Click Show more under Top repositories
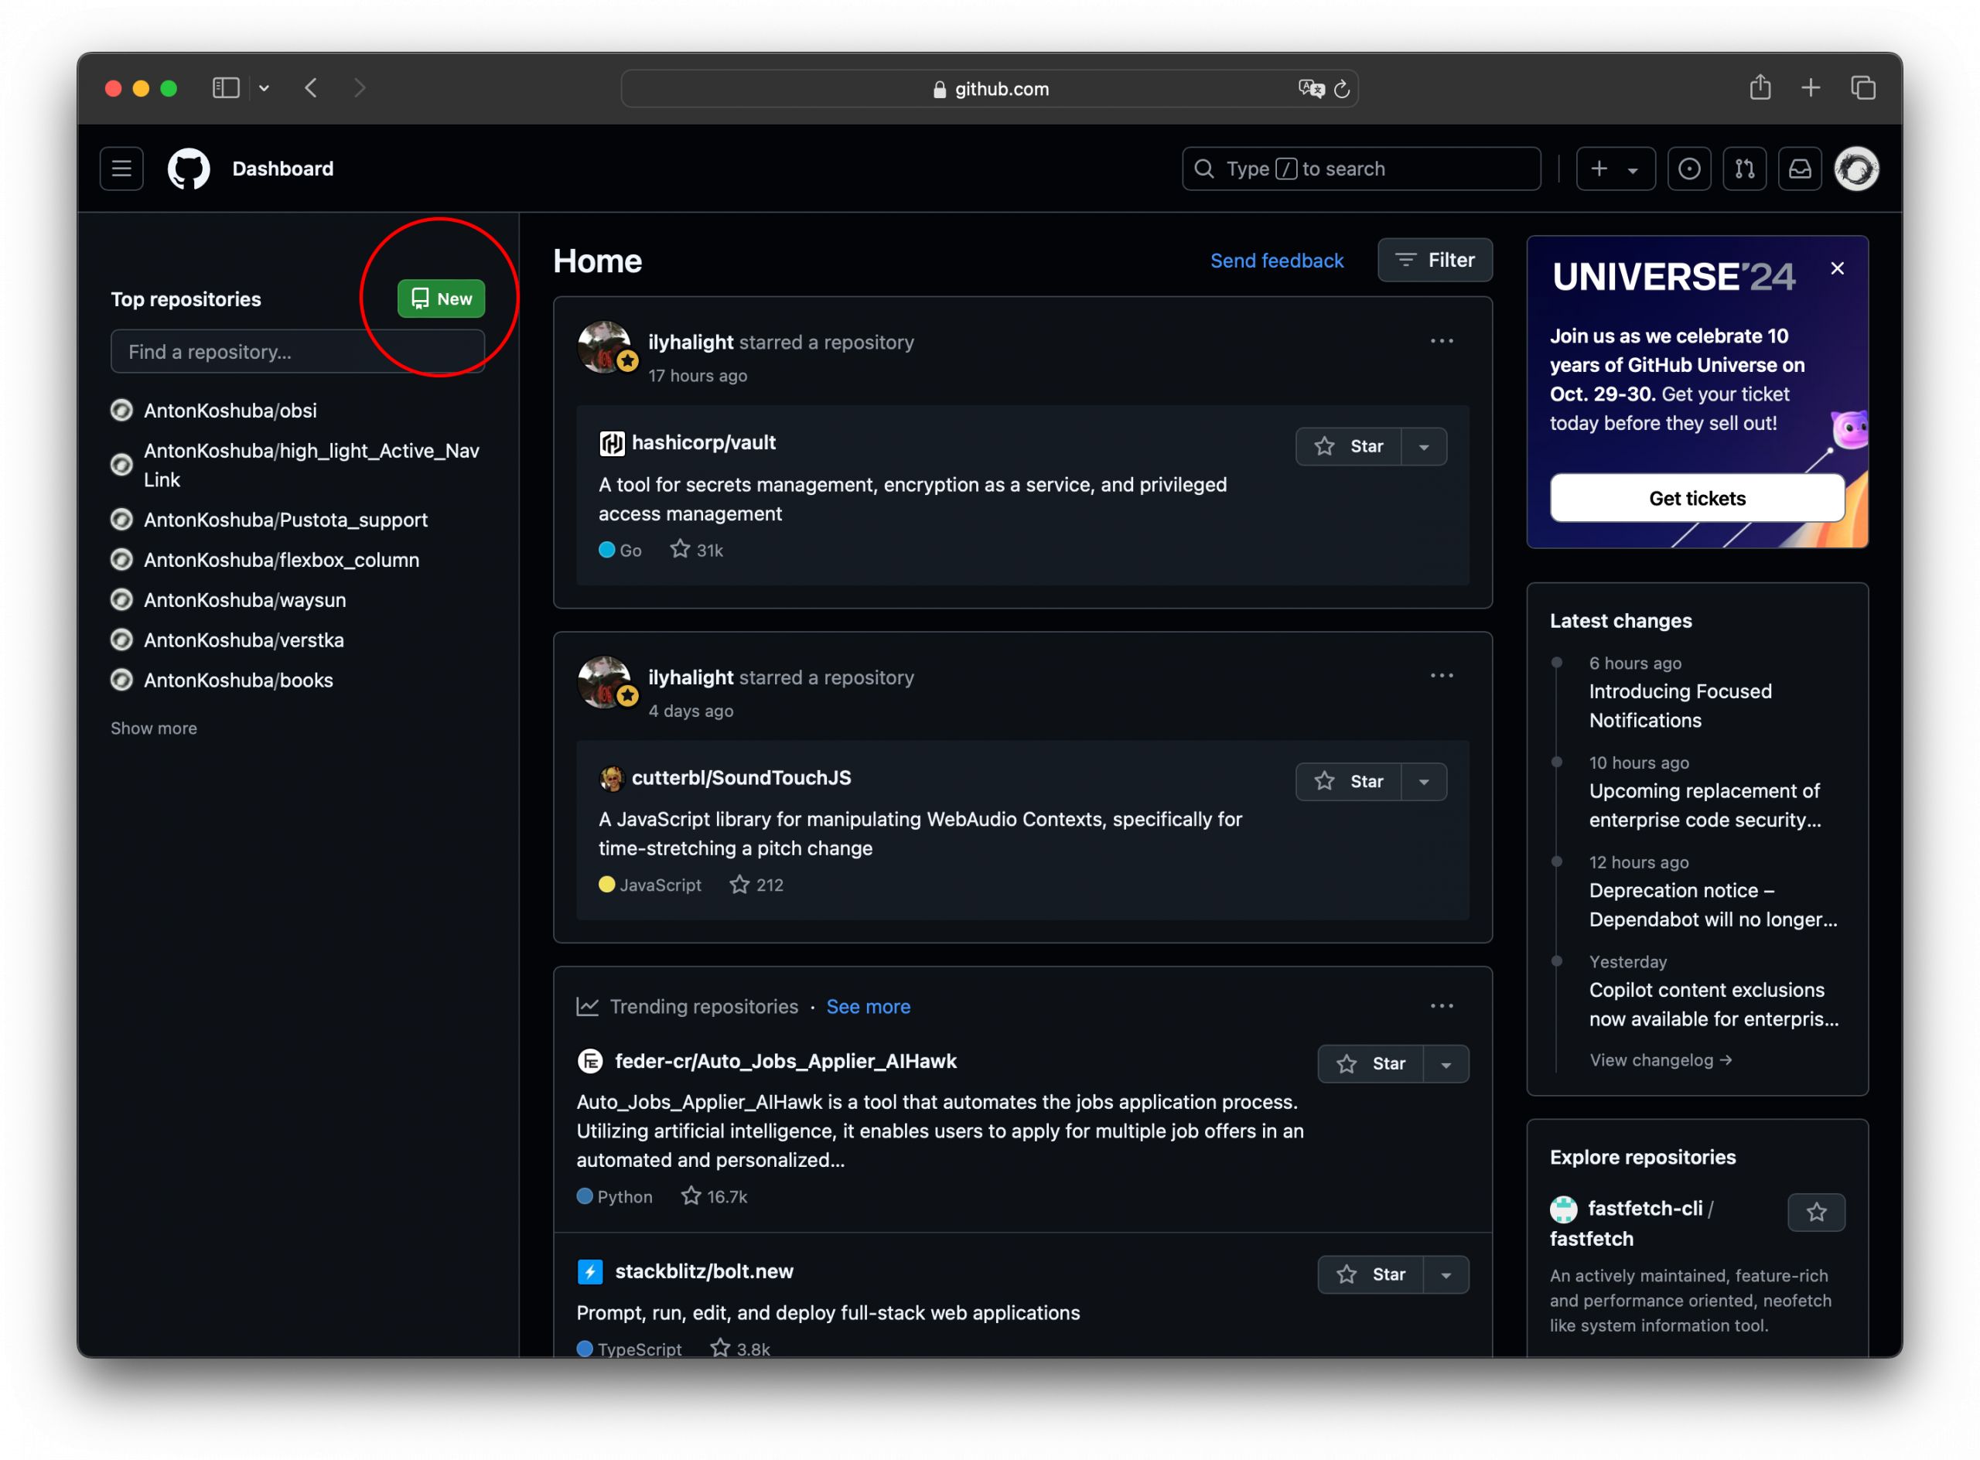The image size is (1980, 1460). tap(154, 728)
